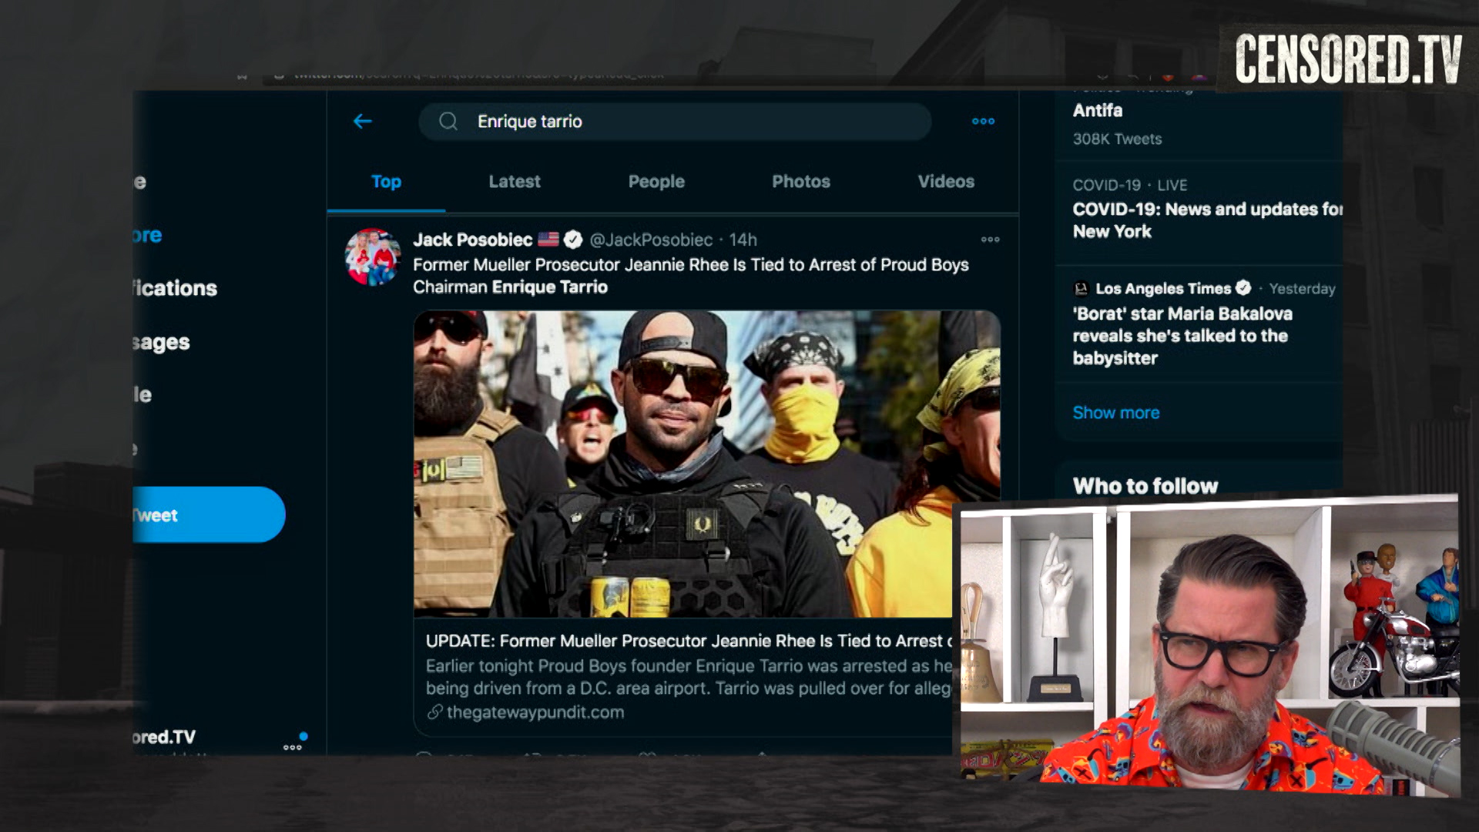Switch to the People tab
This screenshot has width=1479, height=832.
tap(656, 182)
